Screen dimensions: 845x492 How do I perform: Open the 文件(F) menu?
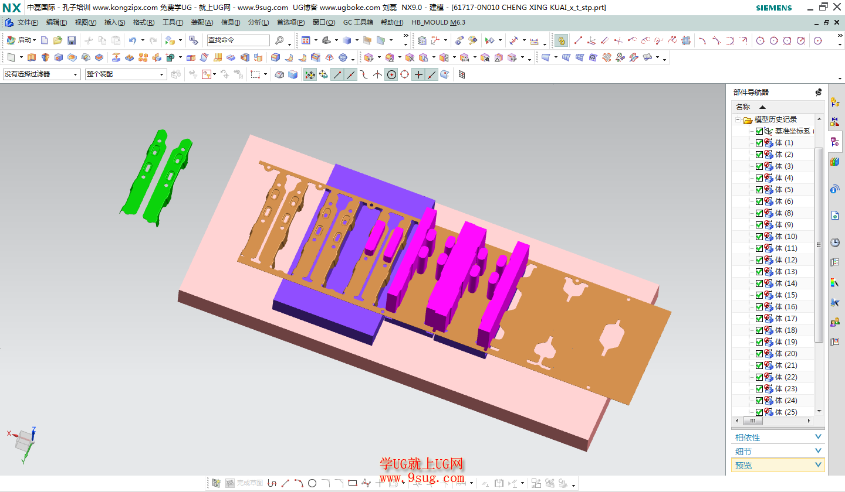click(x=28, y=22)
